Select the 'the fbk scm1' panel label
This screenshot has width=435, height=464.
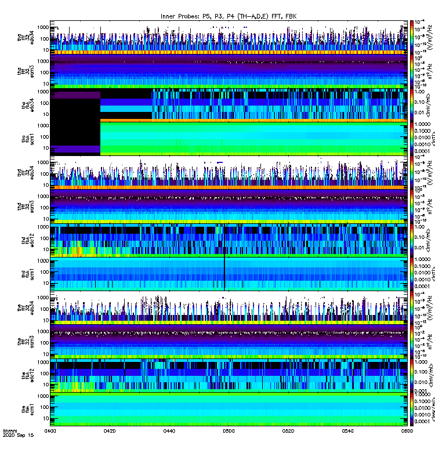click(x=28, y=409)
